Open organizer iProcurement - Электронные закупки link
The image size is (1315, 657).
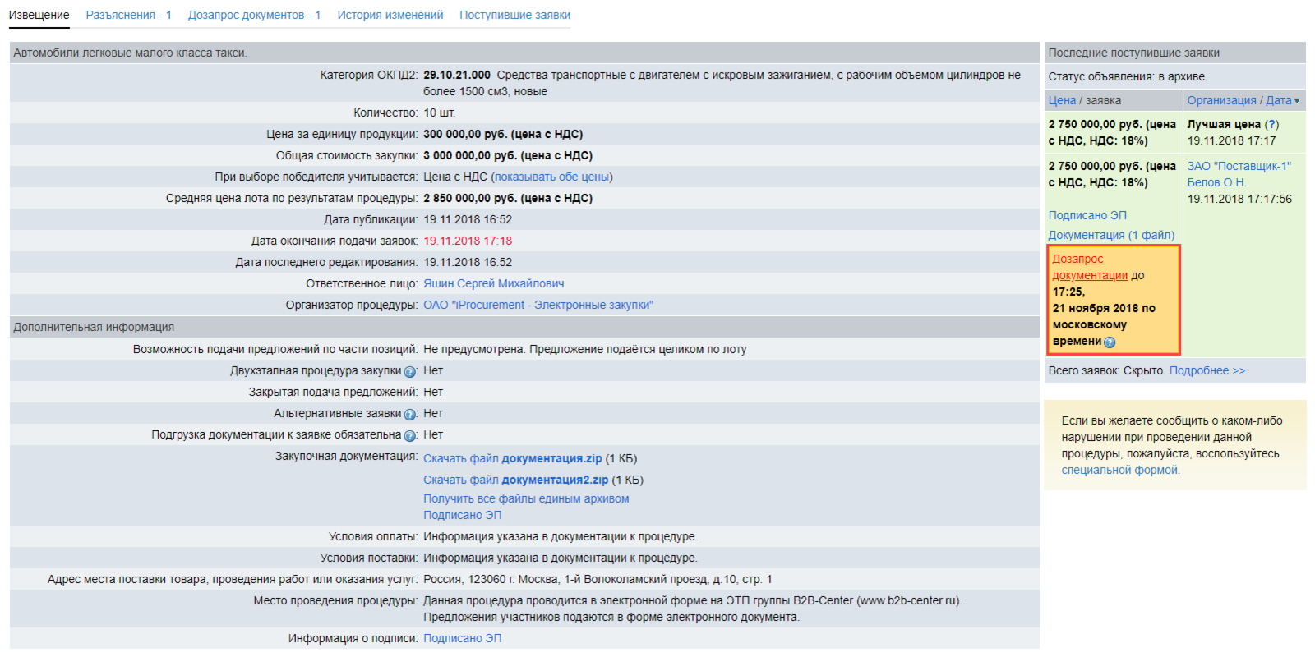click(x=538, y=305)
